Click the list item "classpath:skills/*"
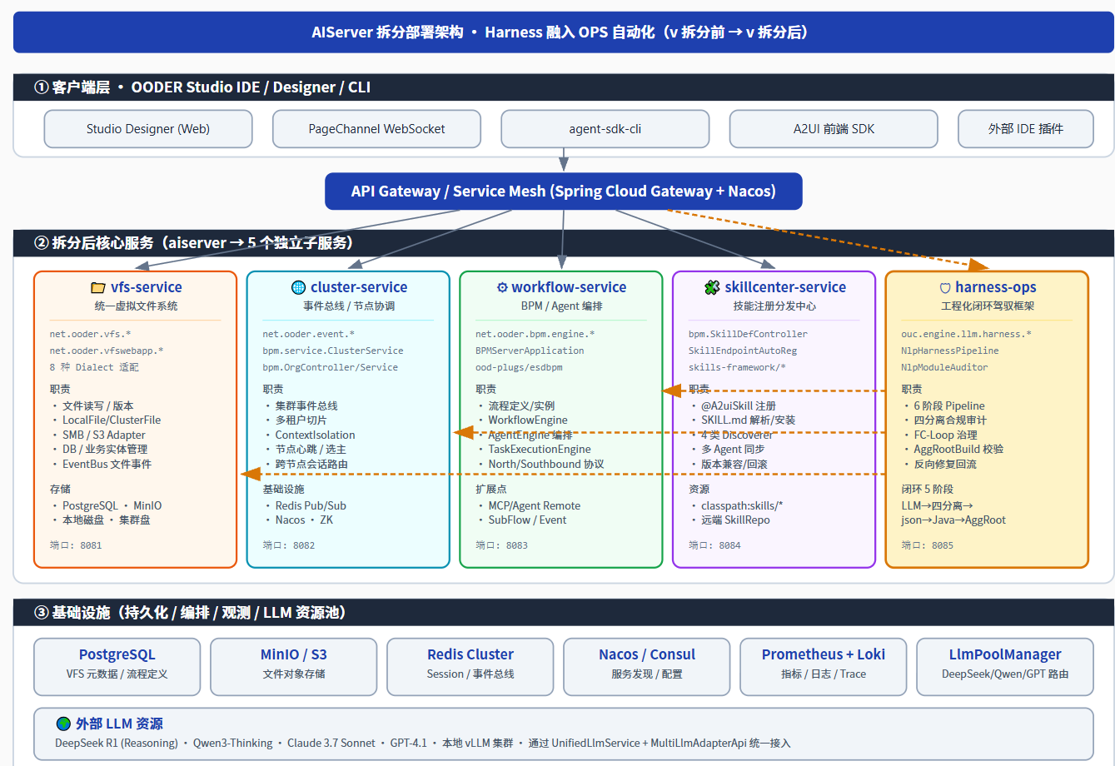The image size is (1115, 766). (742, 505)
